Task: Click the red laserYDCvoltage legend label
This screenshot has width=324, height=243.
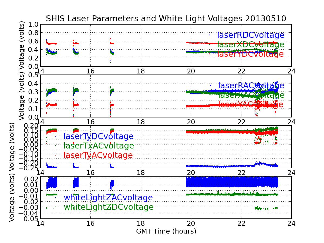Action: [x=250, y=54]
